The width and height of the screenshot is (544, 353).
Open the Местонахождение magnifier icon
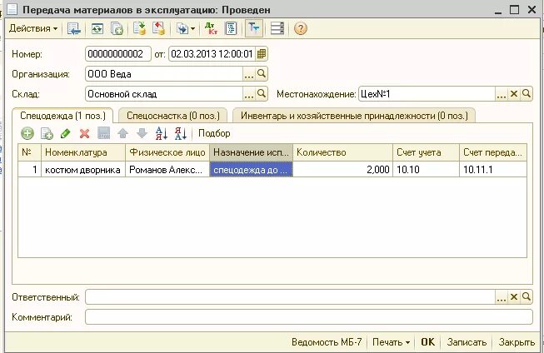[527, 94]
